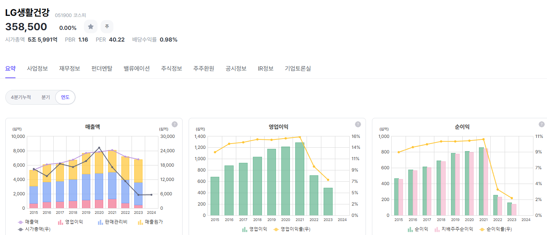Toggle 지배주주순이익 legend series
Image resolution: width=547 pixels, height=235 pixels.
(x=454, y=229)
